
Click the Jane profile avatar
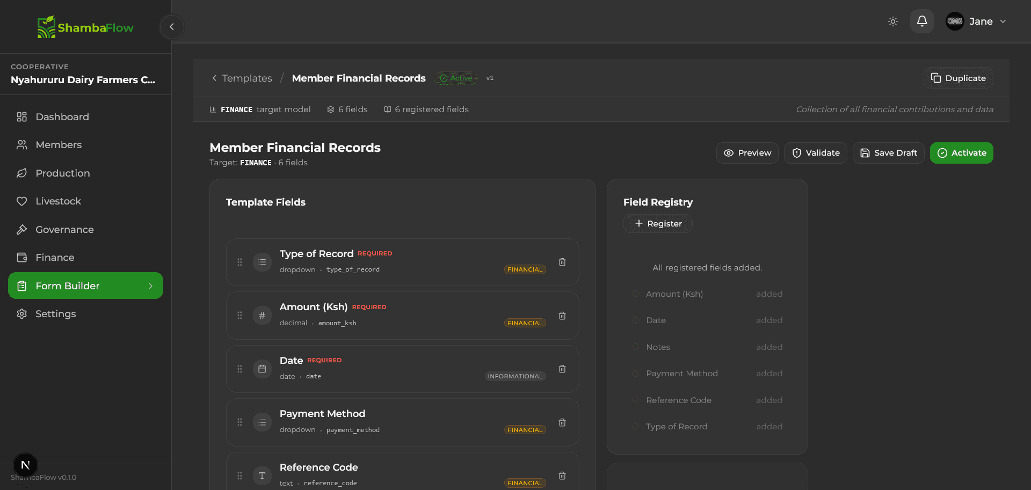955,21
